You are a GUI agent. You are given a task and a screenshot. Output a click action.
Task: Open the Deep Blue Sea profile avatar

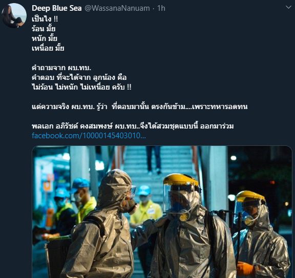click(x=14, y=15)
